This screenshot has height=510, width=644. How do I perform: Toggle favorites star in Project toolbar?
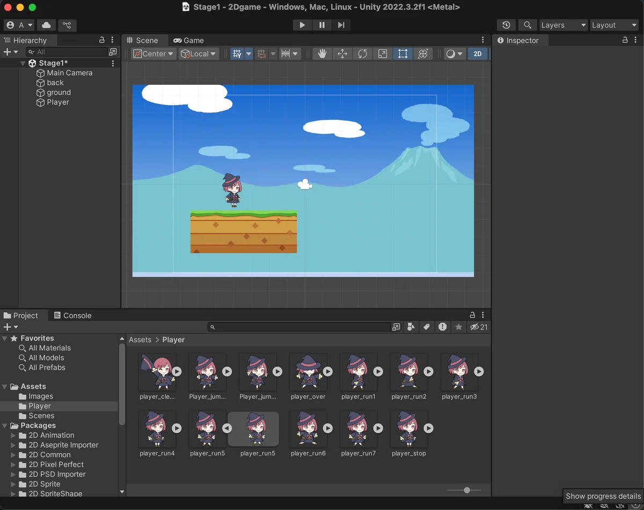(x=458, y=327)
